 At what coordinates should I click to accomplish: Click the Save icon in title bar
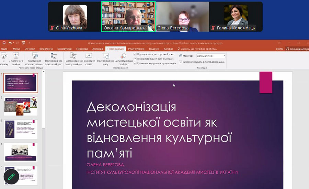click(4, 43)
